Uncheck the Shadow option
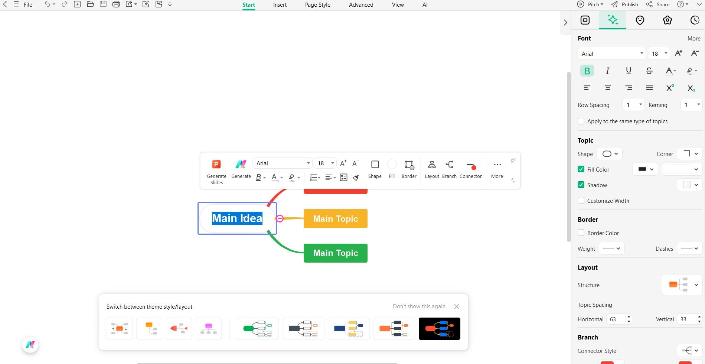 (581, 185)
